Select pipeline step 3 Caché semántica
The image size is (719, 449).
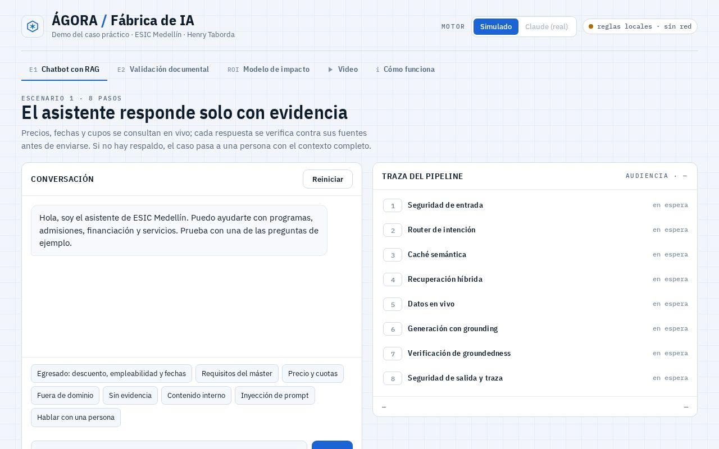tap(535, 255)
